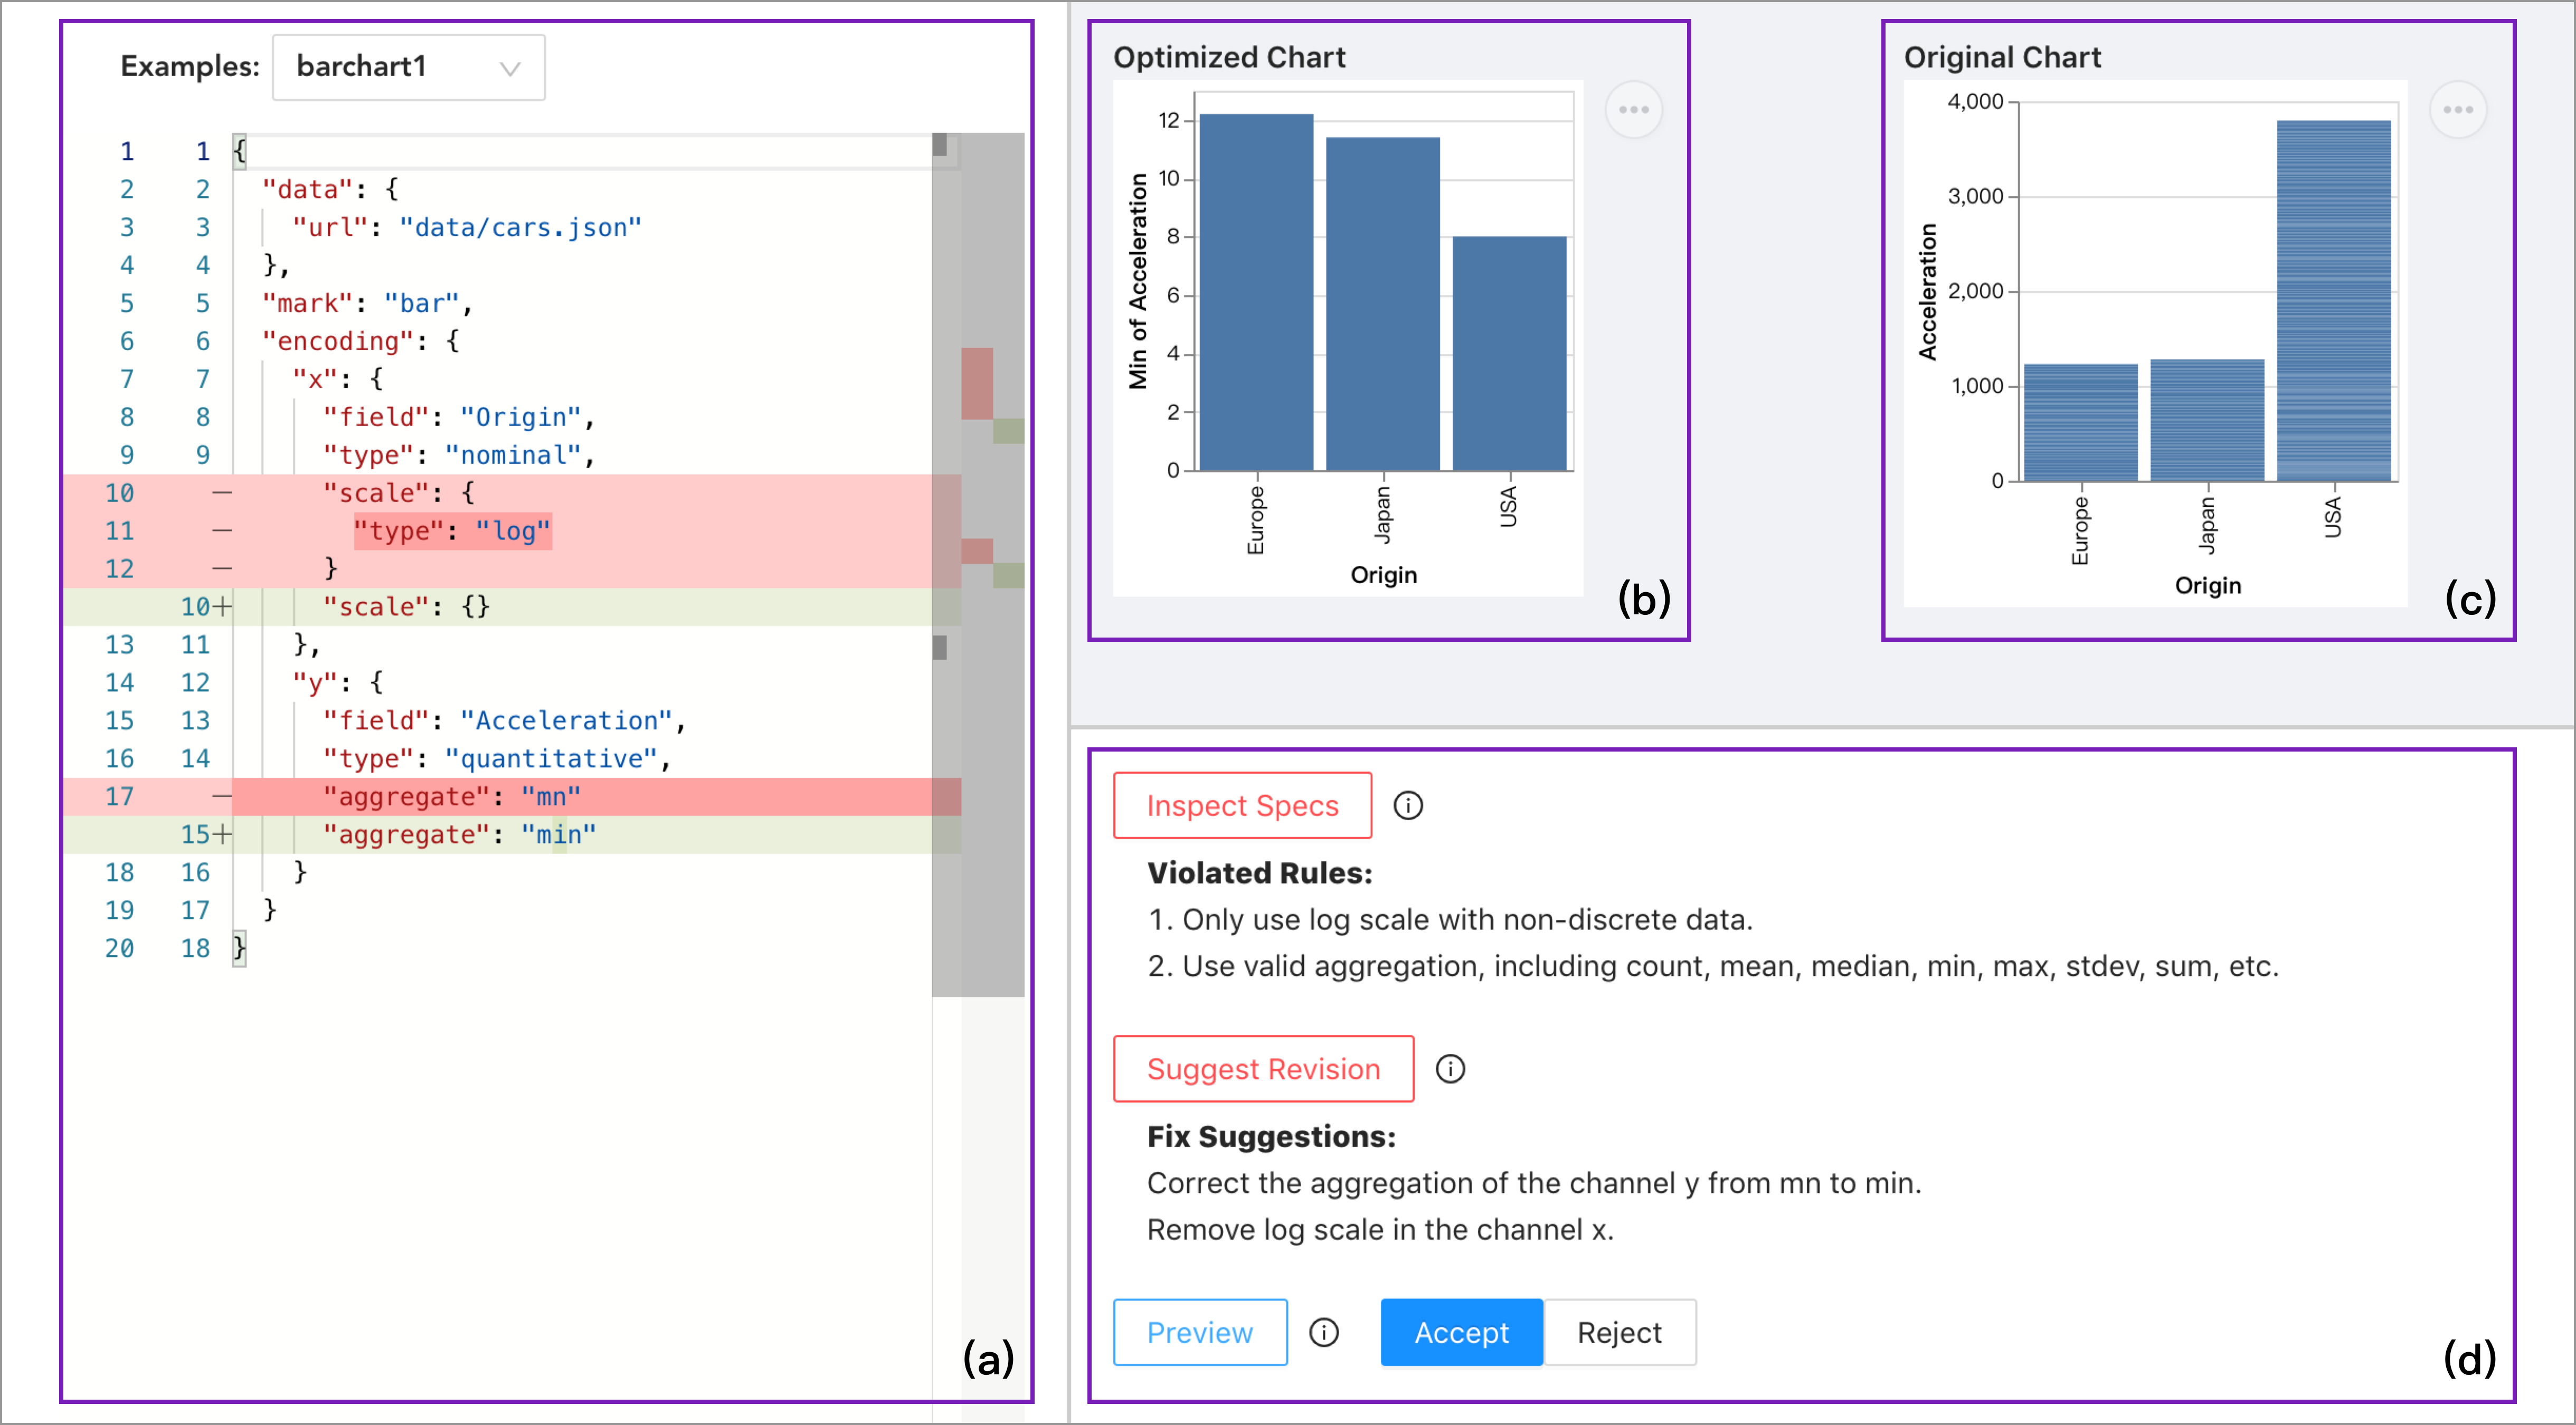Click the Inspect Specs button
Viewport: 2576px width, 1425px height.
point(1242,805)
